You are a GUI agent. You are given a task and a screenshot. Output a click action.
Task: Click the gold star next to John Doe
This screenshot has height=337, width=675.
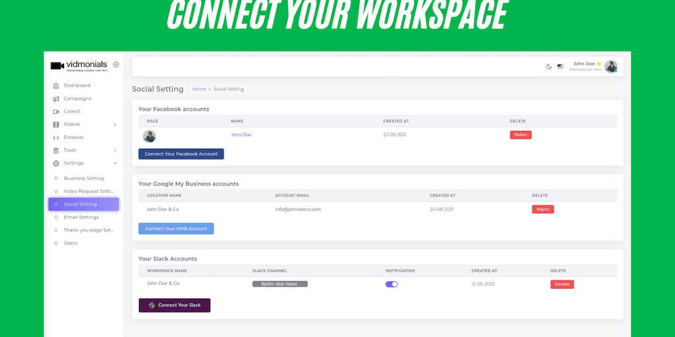599,64
